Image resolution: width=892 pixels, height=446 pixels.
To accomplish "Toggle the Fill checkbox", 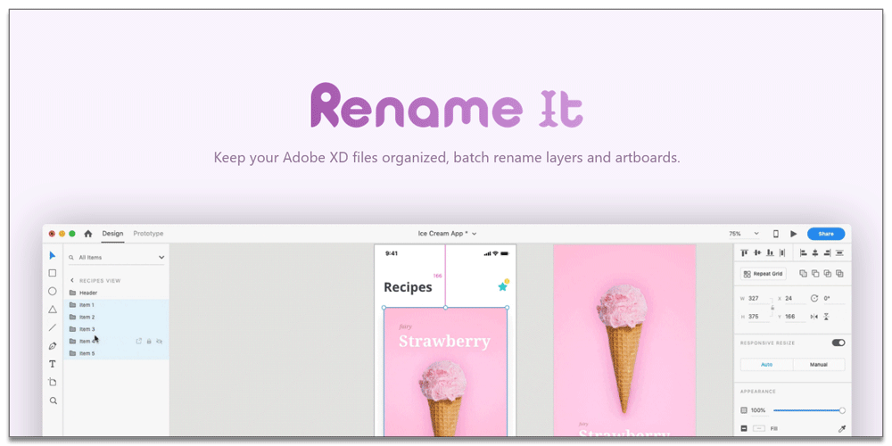I will click(x=744, y=429).
